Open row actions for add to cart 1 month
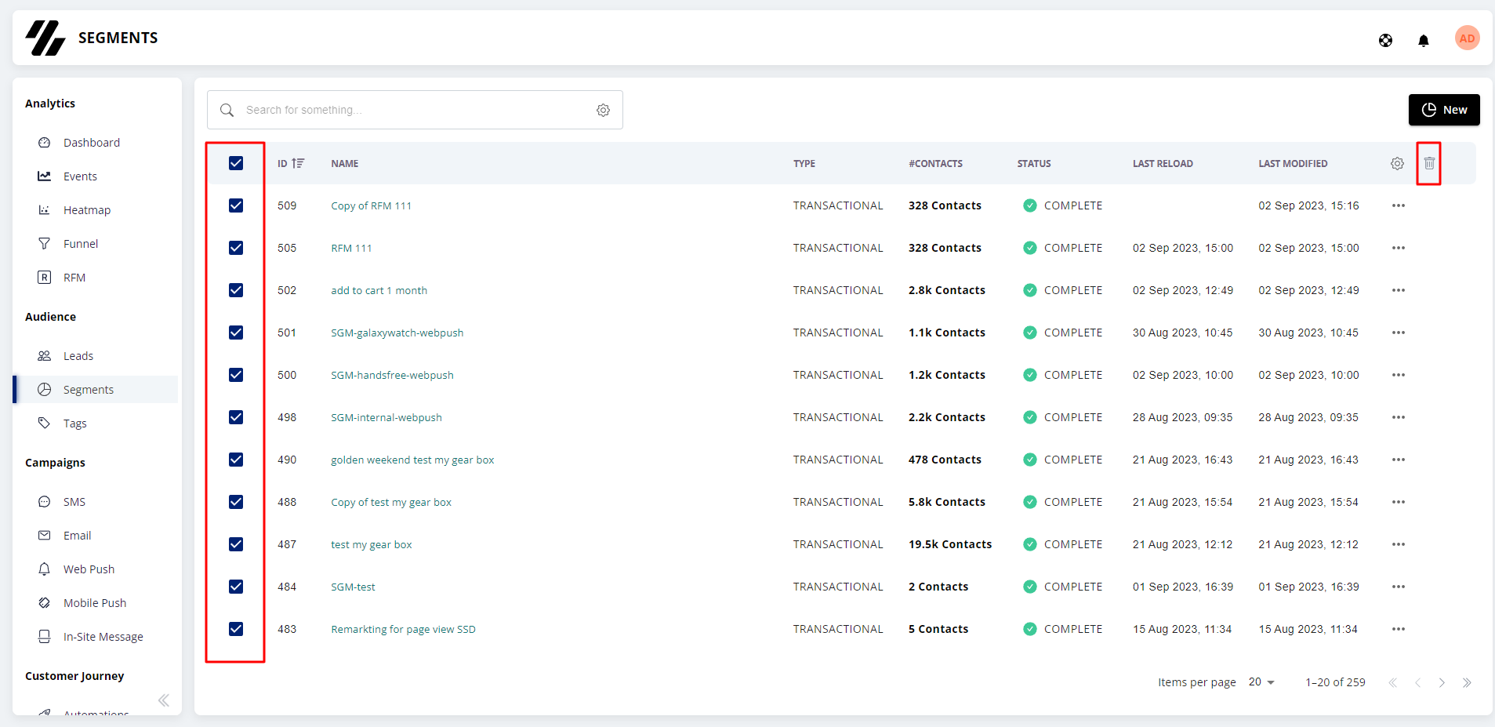 tap(1398, 290)
